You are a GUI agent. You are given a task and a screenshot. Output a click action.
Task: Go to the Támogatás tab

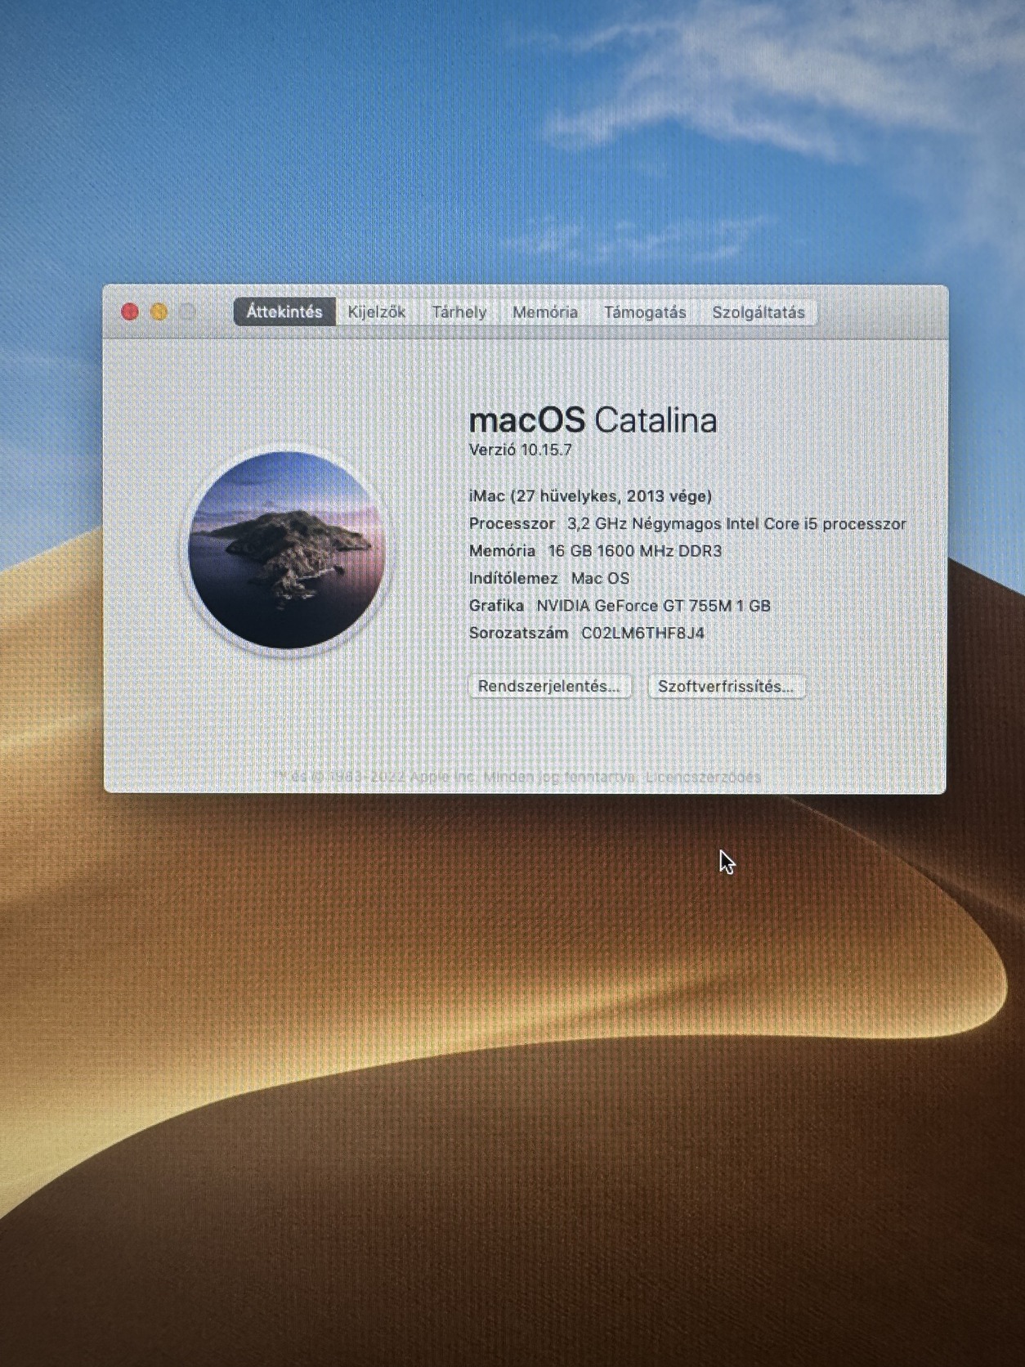[645, 311]
